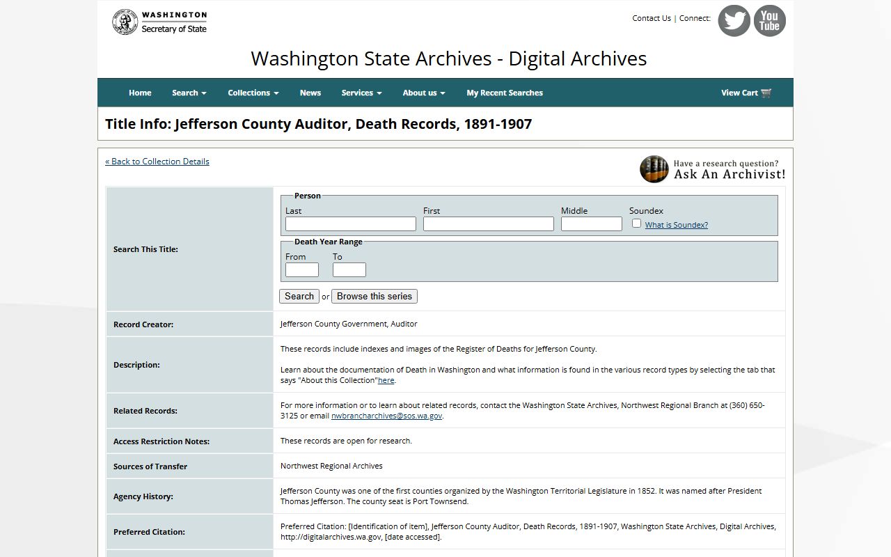Open View Cart
891x557 pixels.
click(746, 93)
